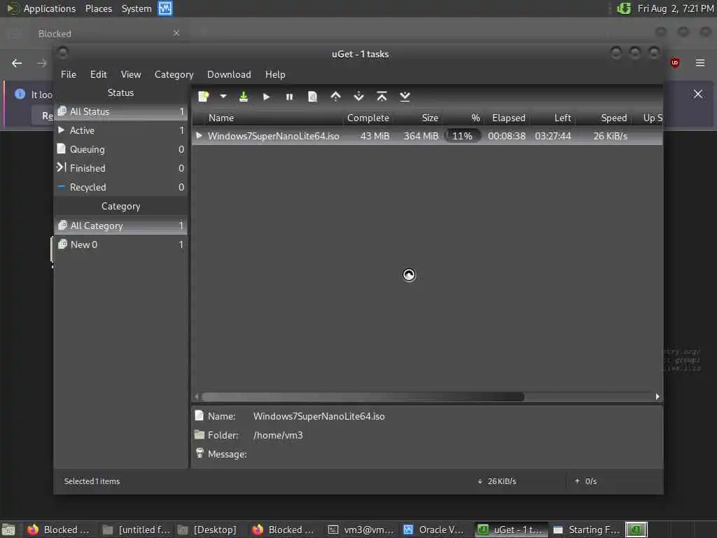717x538 pixels.
Task: Open the dropdown arrow next to New Download
Action: point(223,97)
